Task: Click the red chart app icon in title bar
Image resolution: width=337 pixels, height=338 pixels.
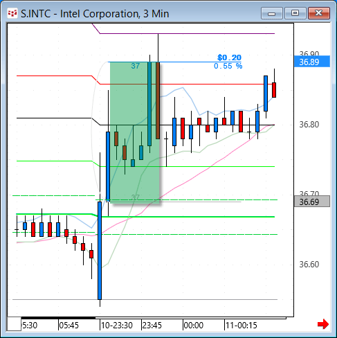Action: [12, 13]
